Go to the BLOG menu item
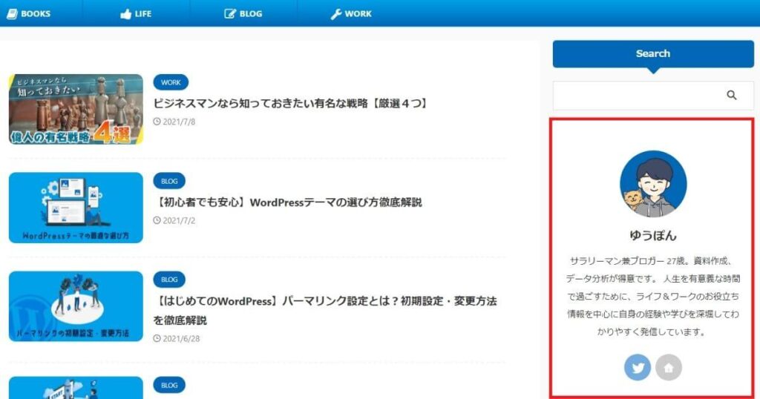 [x=250, y=13]
